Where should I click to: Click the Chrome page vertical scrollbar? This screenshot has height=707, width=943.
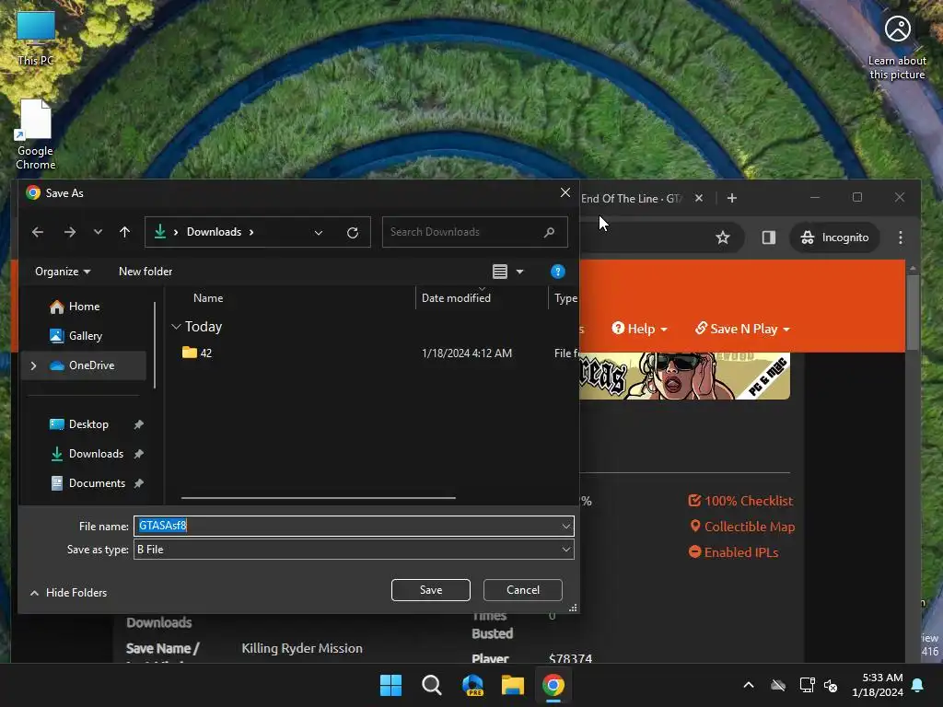[x=913, y=313]
